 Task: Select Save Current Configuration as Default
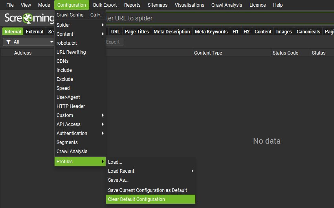(150, 190)
